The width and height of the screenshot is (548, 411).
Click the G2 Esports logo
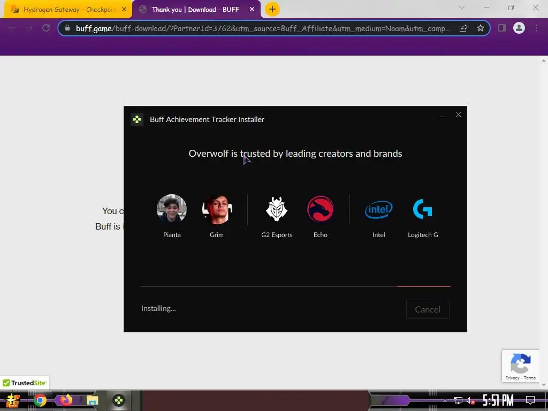point(277,209)
